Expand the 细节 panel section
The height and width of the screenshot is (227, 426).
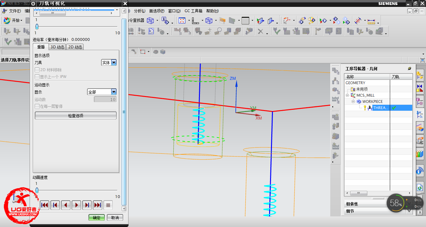pyautogui.click(x=379, y=211)
